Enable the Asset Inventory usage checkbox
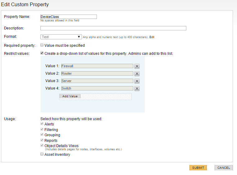The image size is (237, 175). click(42, 154)
